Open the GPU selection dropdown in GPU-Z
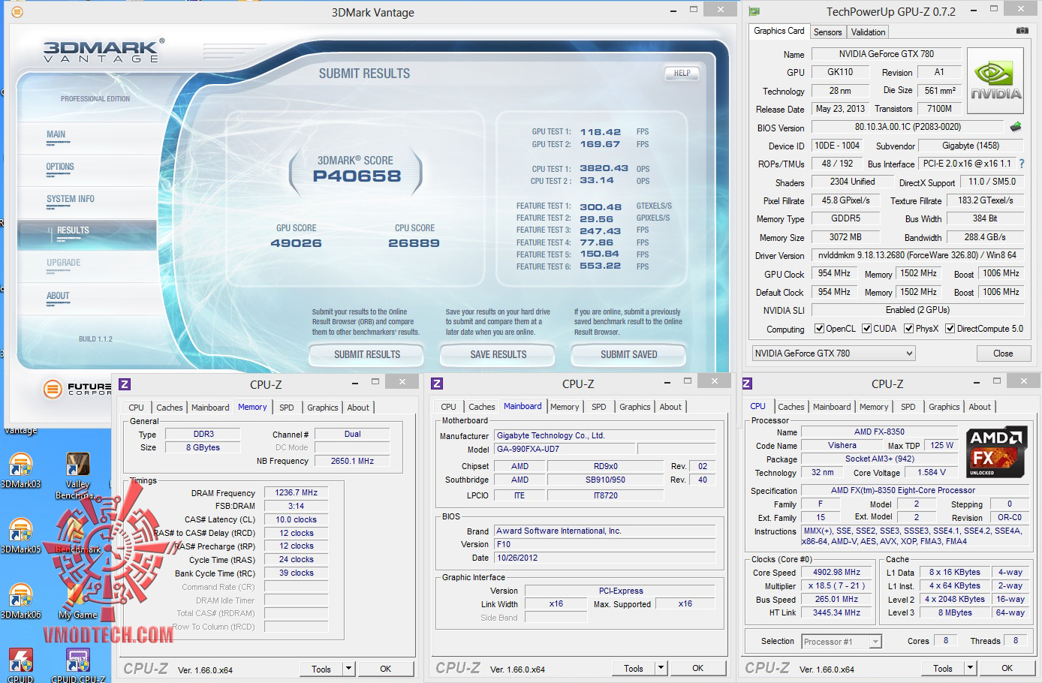Image resolution: width=1042 pixels, height=683 pixels. (x=833, y=354)
